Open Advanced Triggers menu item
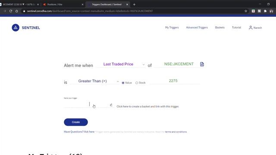Screen dimensions: 276x155 tap(197, 28)
